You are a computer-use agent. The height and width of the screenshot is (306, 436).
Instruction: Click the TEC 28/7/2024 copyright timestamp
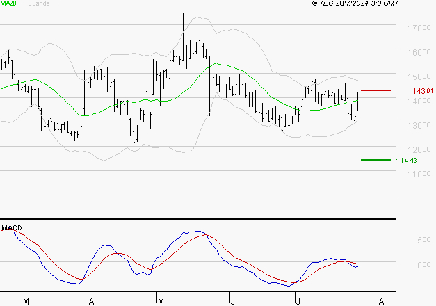pyautogui.click(x=355, y=3)
